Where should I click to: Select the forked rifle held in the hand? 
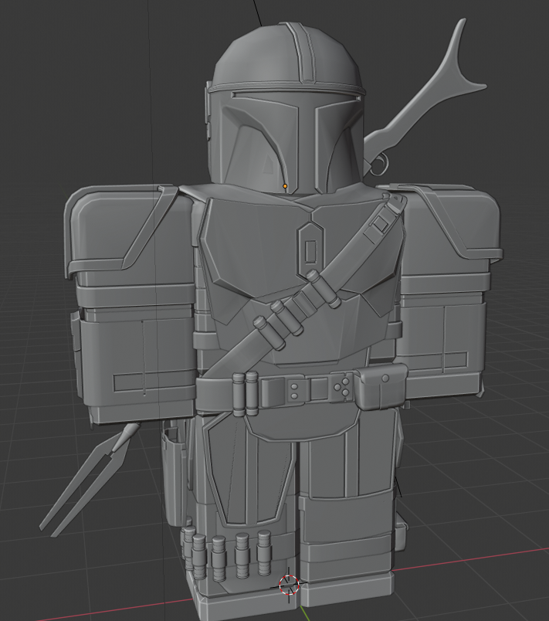click(89, 480)
